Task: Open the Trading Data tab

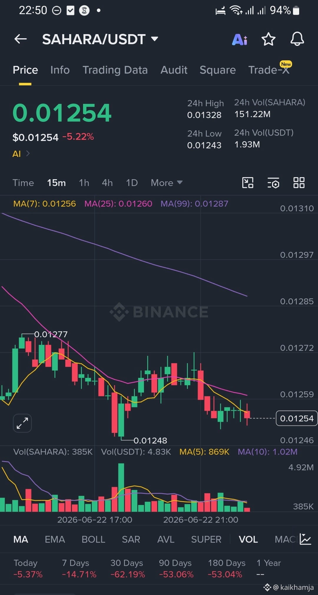Action: point(115,70)
